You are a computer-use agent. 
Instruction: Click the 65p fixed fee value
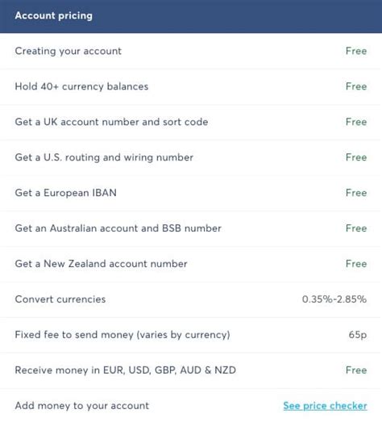[358, 335]
